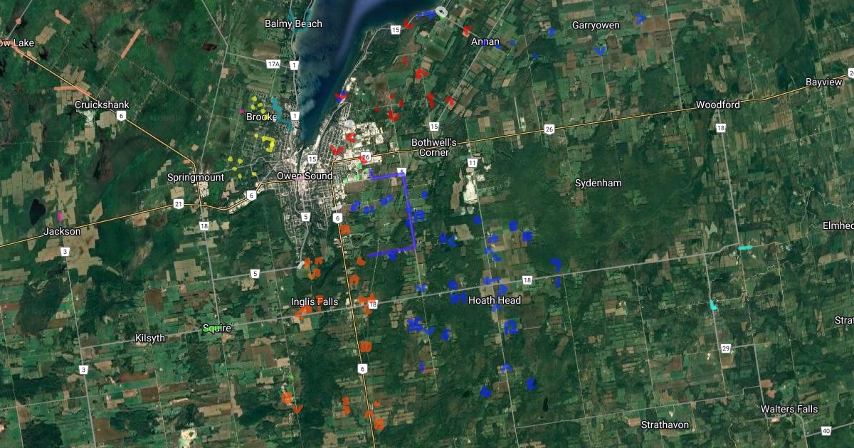This screenshot has width=854, height=448.
Task: Select the route 40 shield near Walters Falls
Action: 826,431
